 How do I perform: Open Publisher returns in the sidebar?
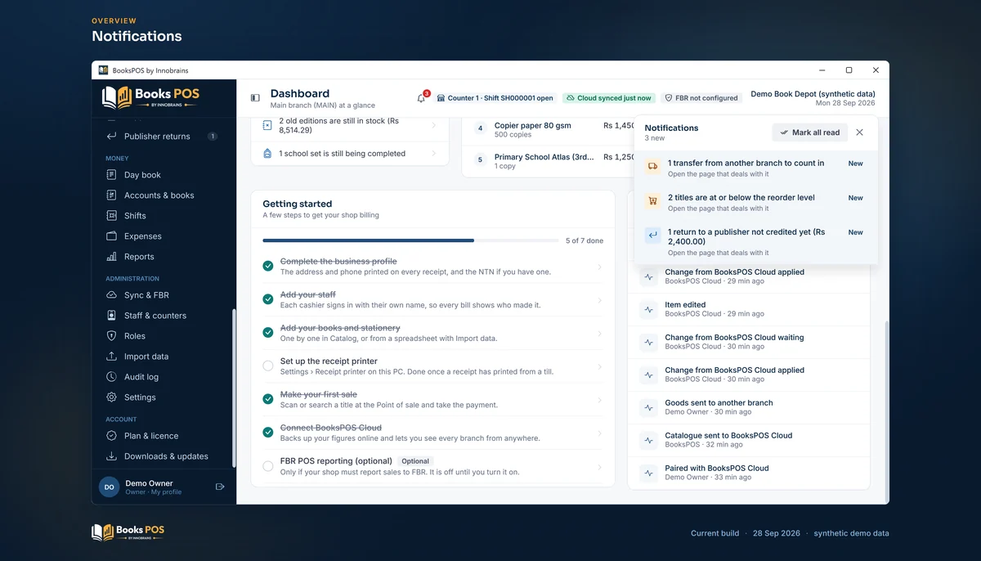coord(162,137)
